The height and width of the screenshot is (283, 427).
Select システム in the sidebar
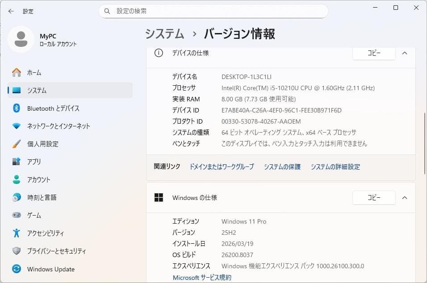[70, 90]
